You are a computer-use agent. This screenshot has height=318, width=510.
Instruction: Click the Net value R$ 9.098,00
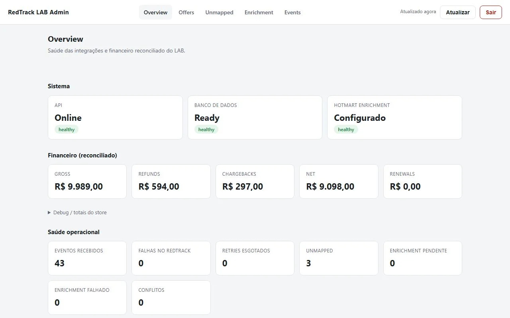point(330,186)
